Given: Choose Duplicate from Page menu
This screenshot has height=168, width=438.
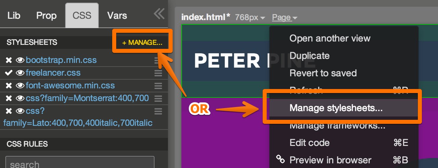Looking at the screenshot, I should (x=309, y=56).
